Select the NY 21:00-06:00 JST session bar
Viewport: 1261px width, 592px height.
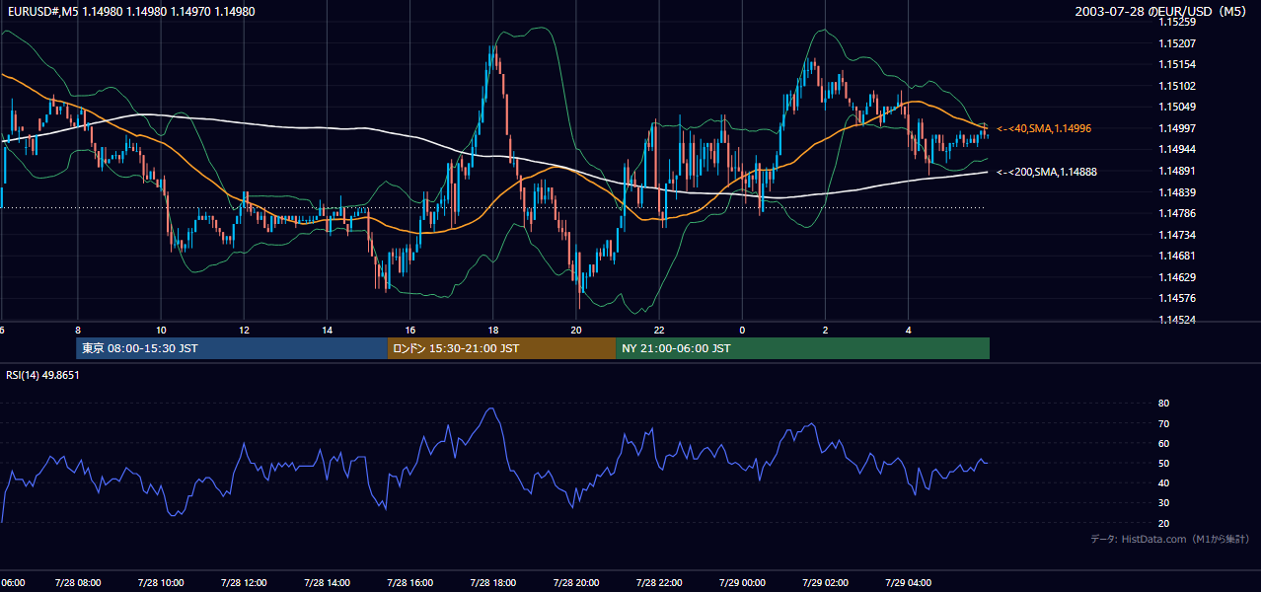tap(802, 348)
